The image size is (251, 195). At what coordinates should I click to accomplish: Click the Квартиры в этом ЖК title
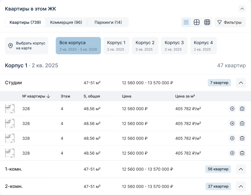click(31, 9)
